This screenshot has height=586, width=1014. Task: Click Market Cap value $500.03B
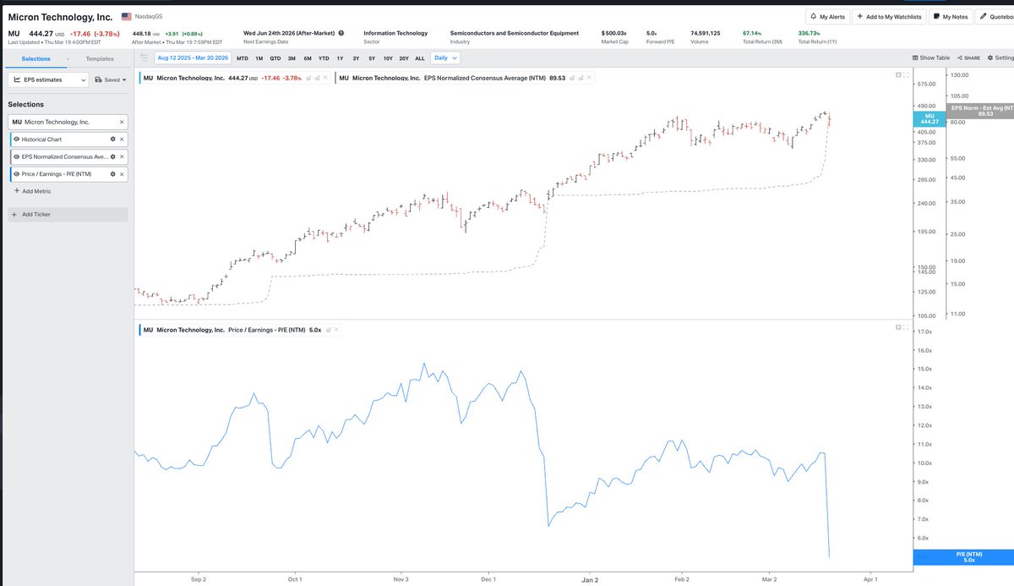coord(613,33)
